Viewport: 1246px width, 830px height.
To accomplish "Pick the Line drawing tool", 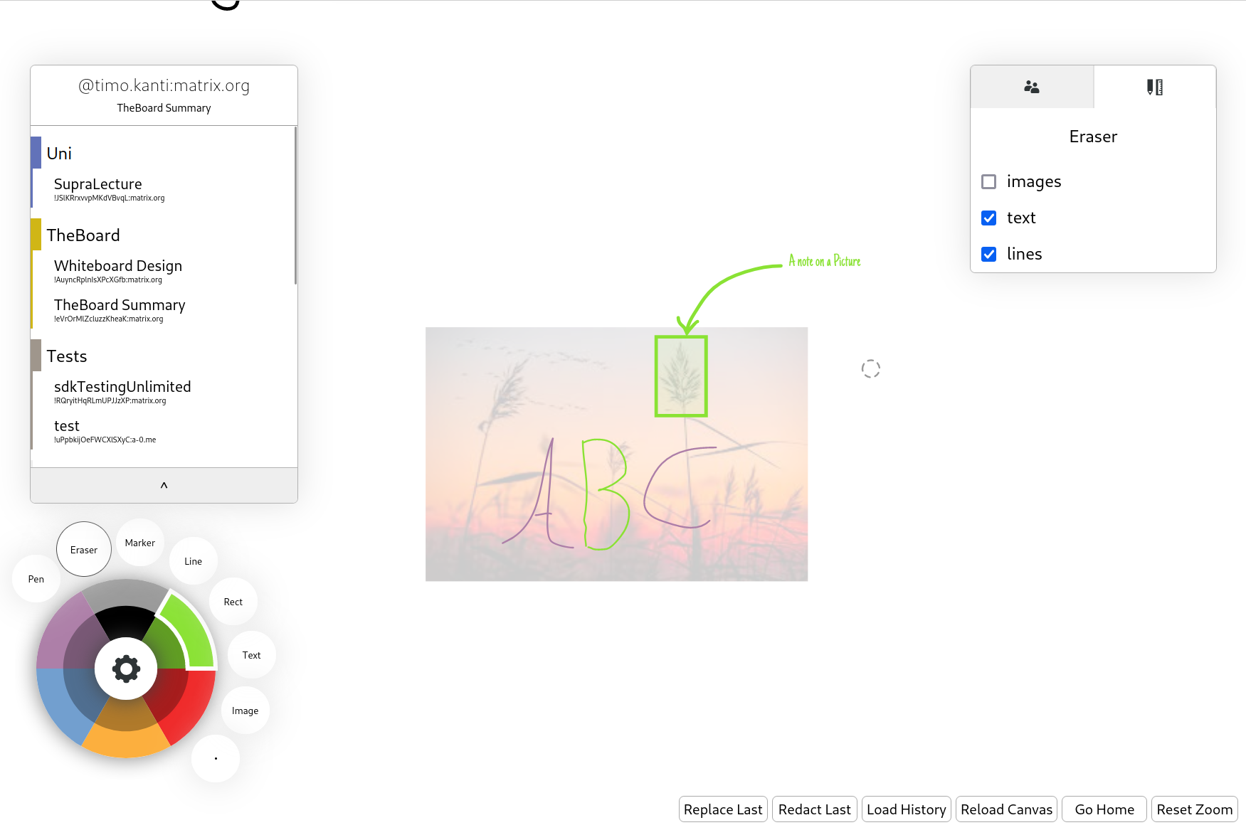I will tap(194, 561).
